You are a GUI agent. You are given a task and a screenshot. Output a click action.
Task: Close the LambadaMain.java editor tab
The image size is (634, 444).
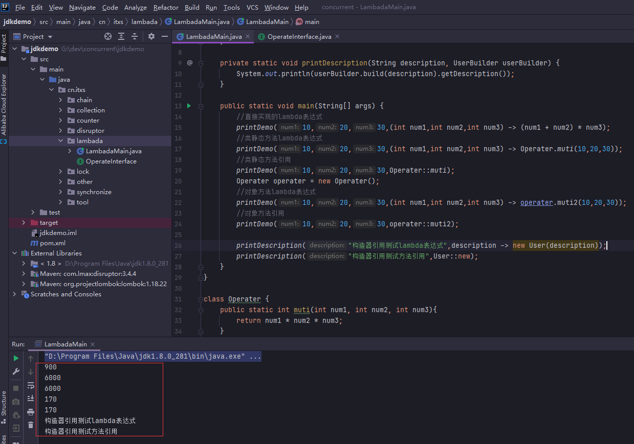point(248,36)
